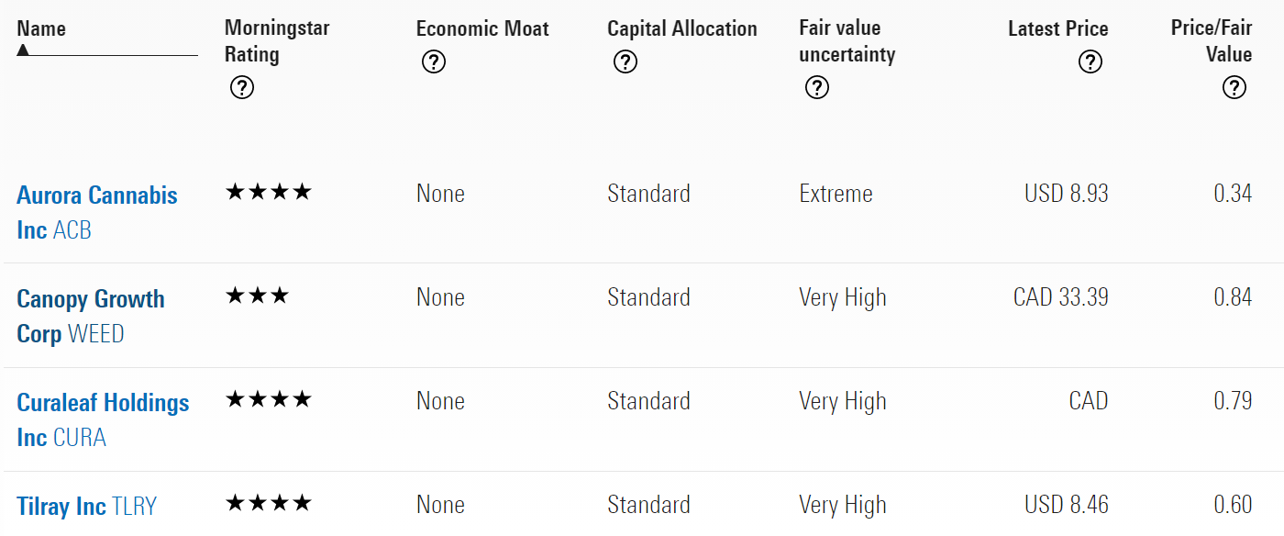Click Tilray latest price USD 8.46
The width and height of the screenshot is (1284, 536).
pos(1067,505)
